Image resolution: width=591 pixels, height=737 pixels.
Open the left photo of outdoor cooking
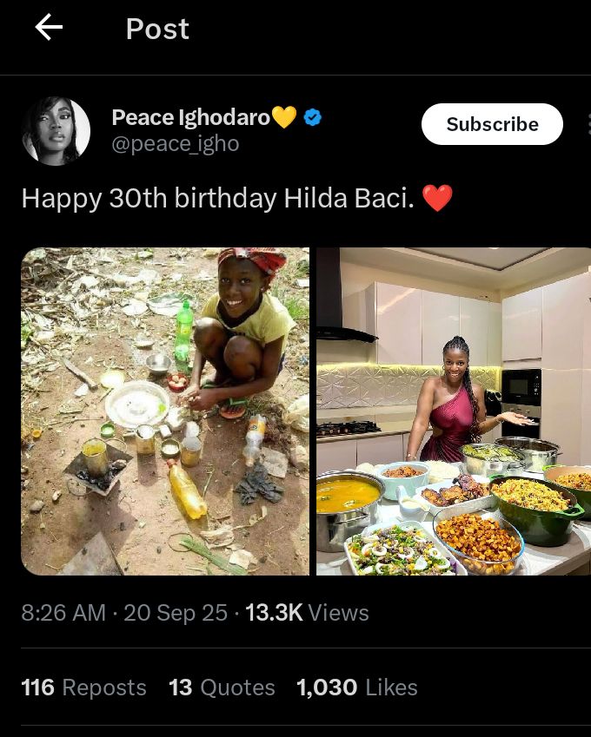[x=165, y=411]
